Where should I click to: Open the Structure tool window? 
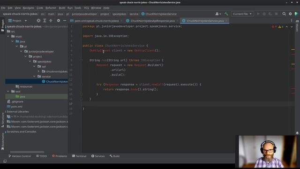click(x=3, y=120)
